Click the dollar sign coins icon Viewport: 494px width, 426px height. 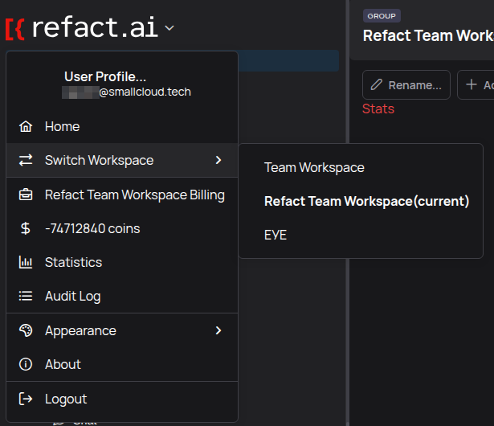26,228
